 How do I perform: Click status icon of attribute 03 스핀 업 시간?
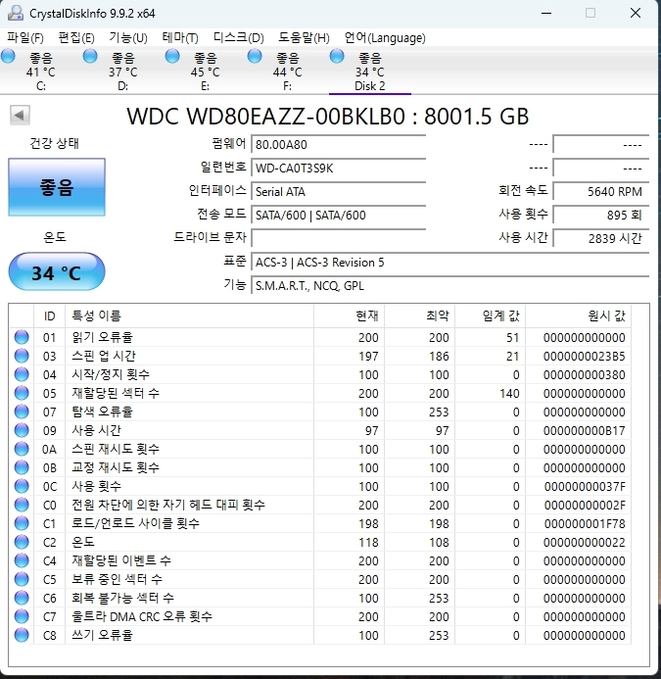22,356
